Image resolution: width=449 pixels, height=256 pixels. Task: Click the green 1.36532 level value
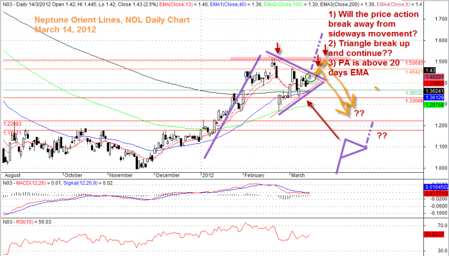(x=414, y=93)
